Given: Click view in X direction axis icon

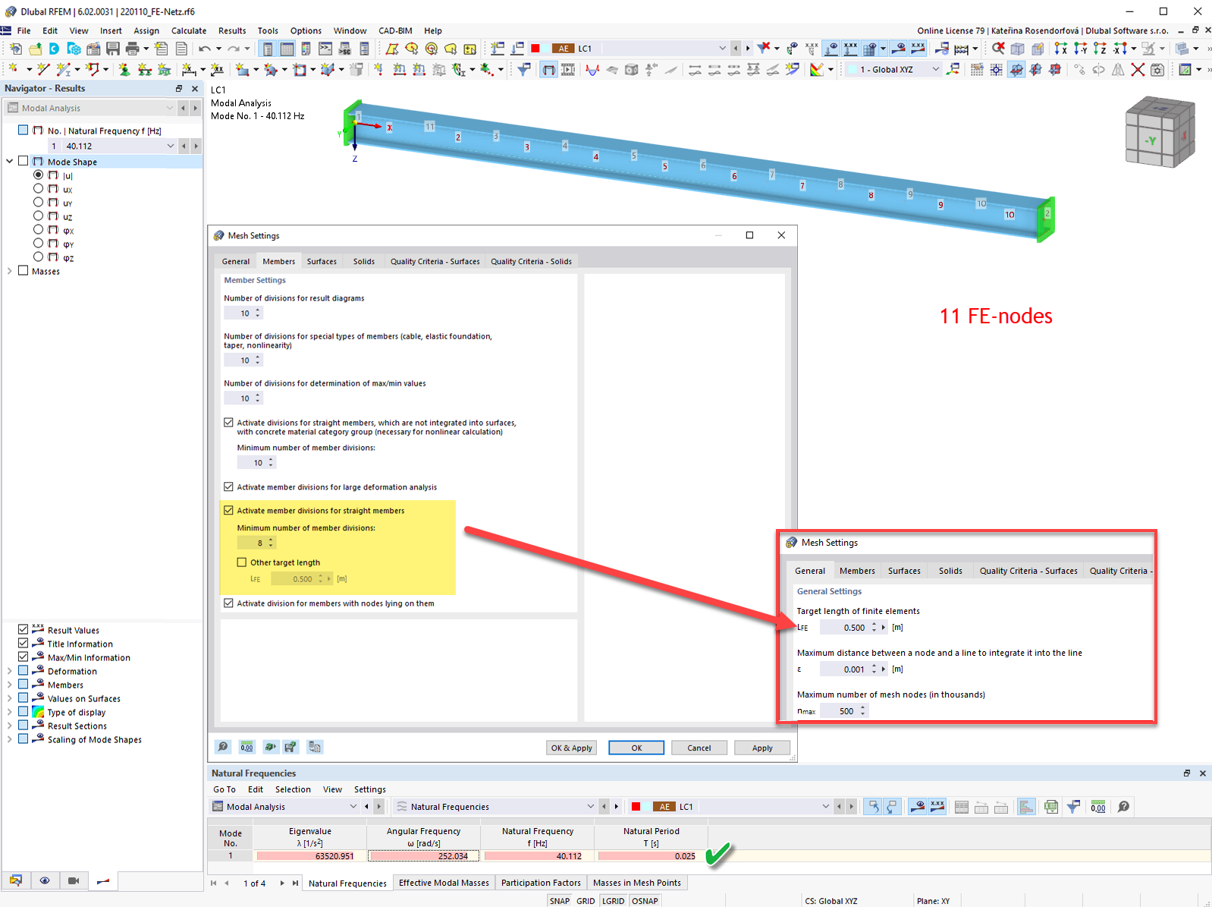Looking at the screenshot, I should pos(1060,49).
